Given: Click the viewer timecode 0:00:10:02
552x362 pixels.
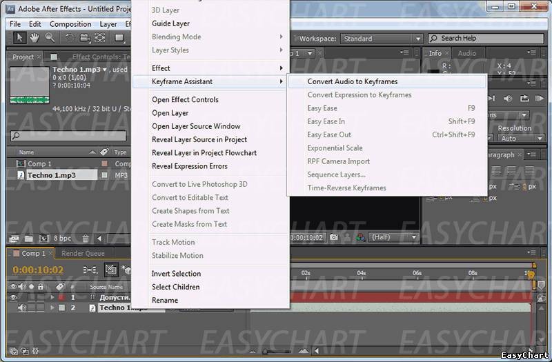Looking at the screenshot, I should click(x=306, y=237).
